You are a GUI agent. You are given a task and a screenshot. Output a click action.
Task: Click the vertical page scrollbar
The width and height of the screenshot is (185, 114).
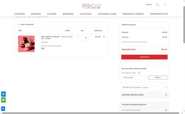coord(184,25)
